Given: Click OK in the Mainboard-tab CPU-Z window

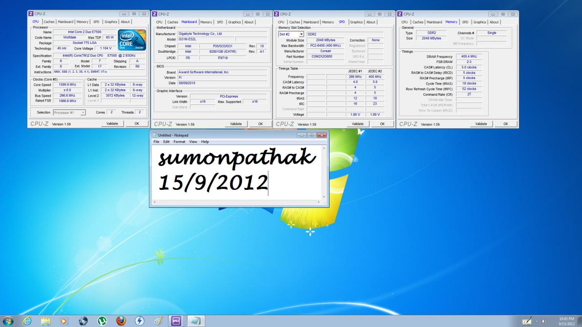Looking at the screenshot, I should click(x=260, y=124).
